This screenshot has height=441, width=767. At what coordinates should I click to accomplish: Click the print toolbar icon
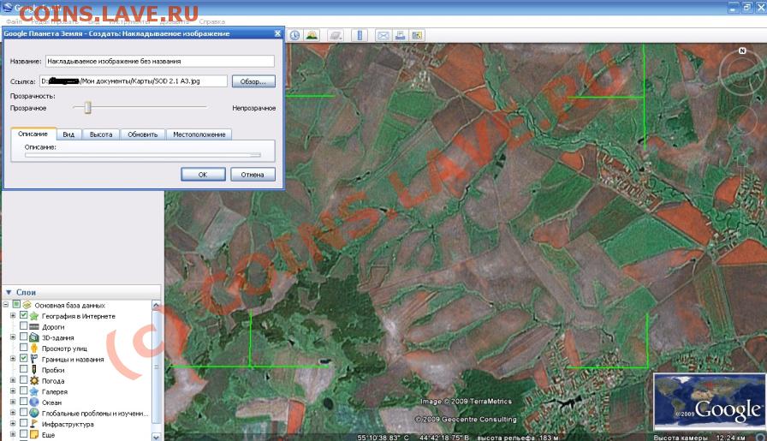pyautogui.click(x=400, y=35)
